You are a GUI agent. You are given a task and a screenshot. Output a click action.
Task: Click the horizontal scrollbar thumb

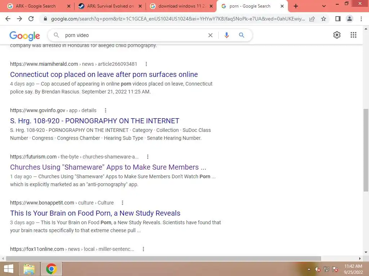(164, 259)
